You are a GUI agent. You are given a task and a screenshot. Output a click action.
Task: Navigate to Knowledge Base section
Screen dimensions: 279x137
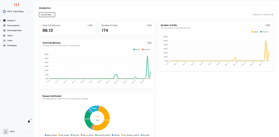(x=14, y=30)
